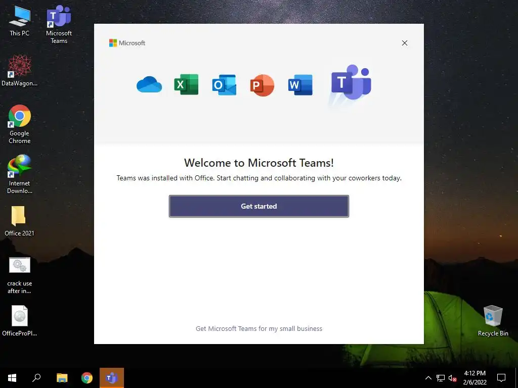Image resolution: width=518 pixels, height=388 pixels.
Task: Select the Office 2021 folder
Action: pyautogui.click(x=19, y=221)
